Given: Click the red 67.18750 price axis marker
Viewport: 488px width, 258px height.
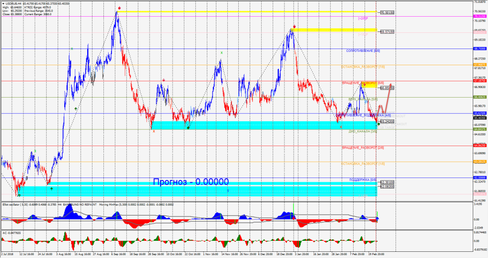Looking at the screenshot, I should (479, 81).
